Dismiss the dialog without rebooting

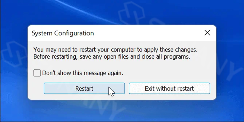(169, 88)
